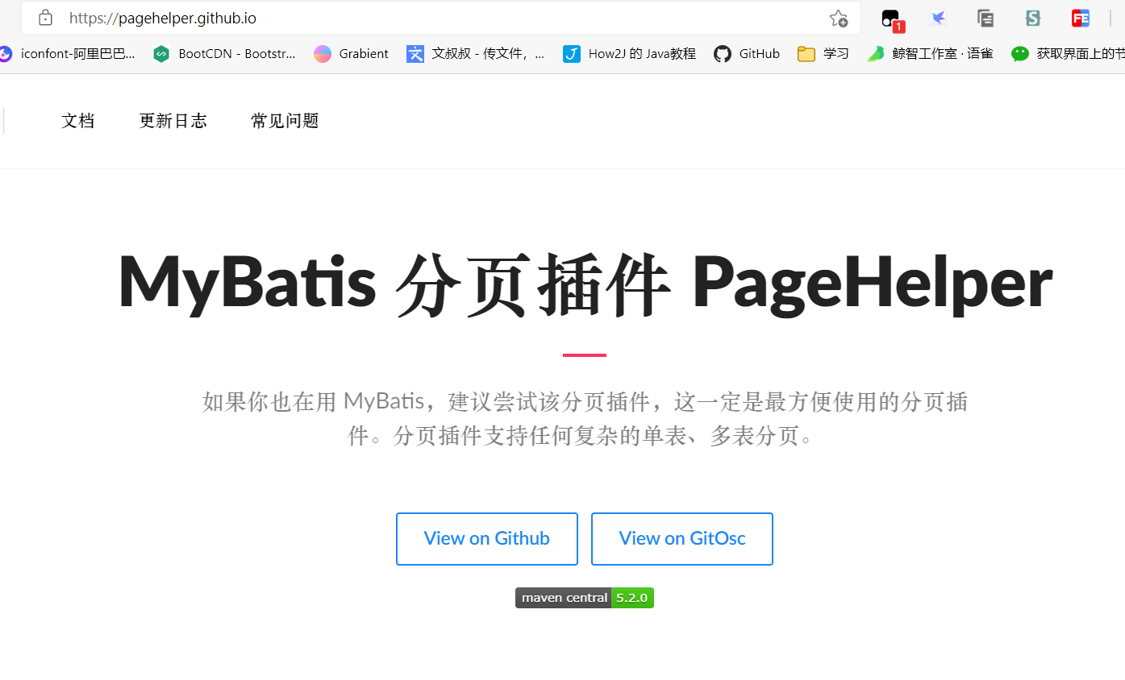
Task: Open the GitHub bookmark in favorites bar
Action: pyautogui.click(x=747, y=54)
